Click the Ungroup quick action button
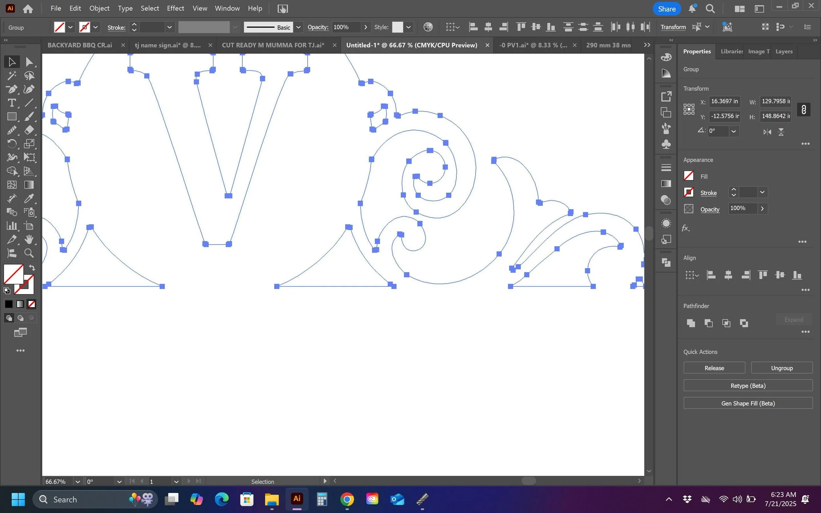 coord(782,368)
